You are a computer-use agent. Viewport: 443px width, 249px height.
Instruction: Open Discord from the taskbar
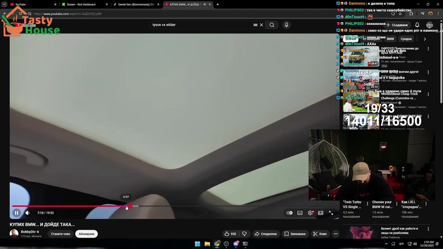[236, 244]
